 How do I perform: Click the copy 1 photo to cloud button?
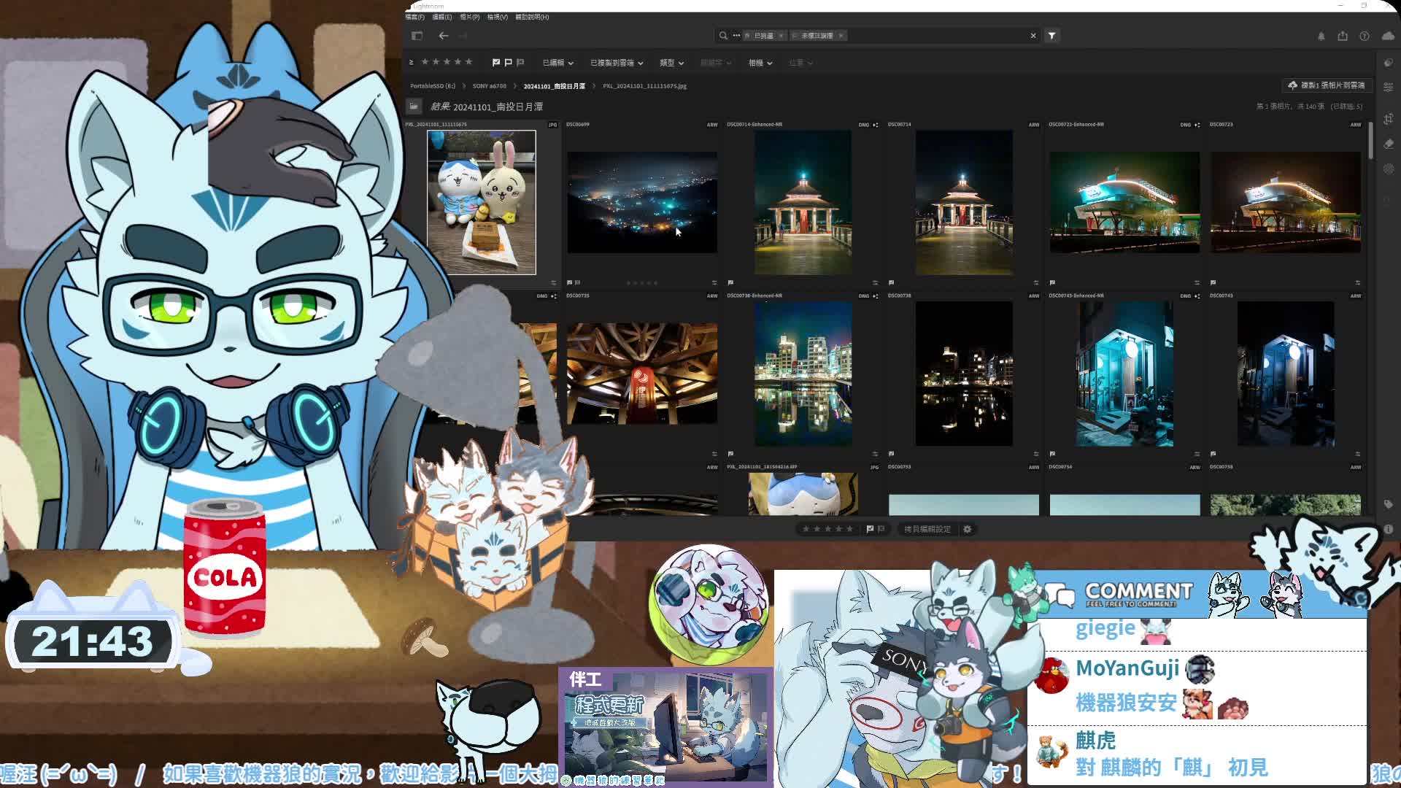[1327, 85]
